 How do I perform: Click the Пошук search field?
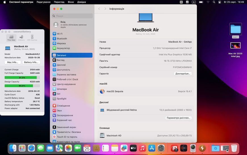(72, 16)
